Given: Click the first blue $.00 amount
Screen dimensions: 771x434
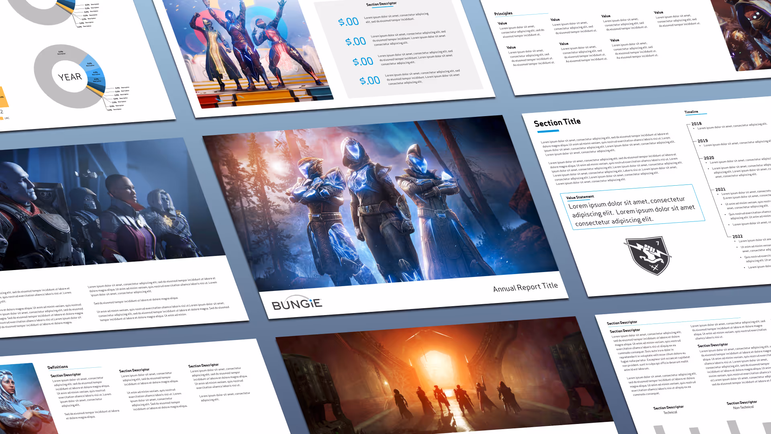Looking at the screenshot, I should coord(348,22).
